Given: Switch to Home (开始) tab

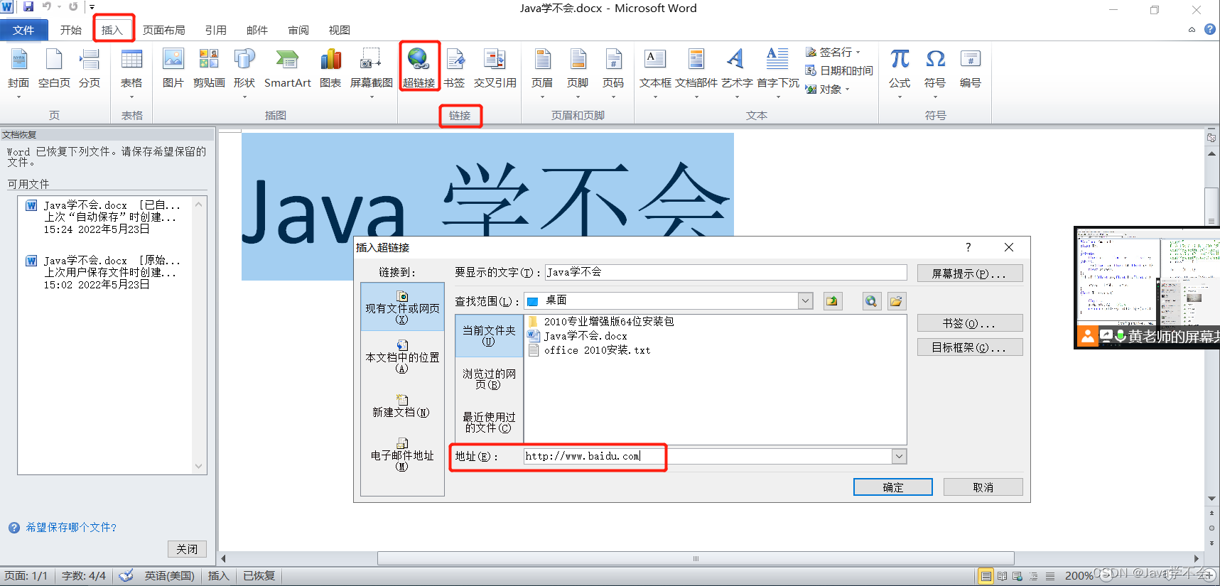Looking at the screenshot, I should [71, 30].
